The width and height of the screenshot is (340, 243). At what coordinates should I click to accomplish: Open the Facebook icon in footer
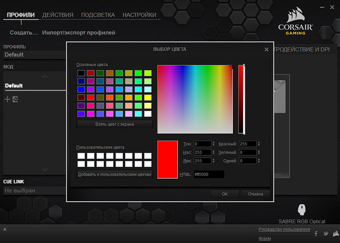(315, 233)
